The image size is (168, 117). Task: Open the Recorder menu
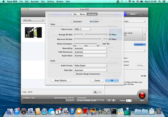point(35,2)
